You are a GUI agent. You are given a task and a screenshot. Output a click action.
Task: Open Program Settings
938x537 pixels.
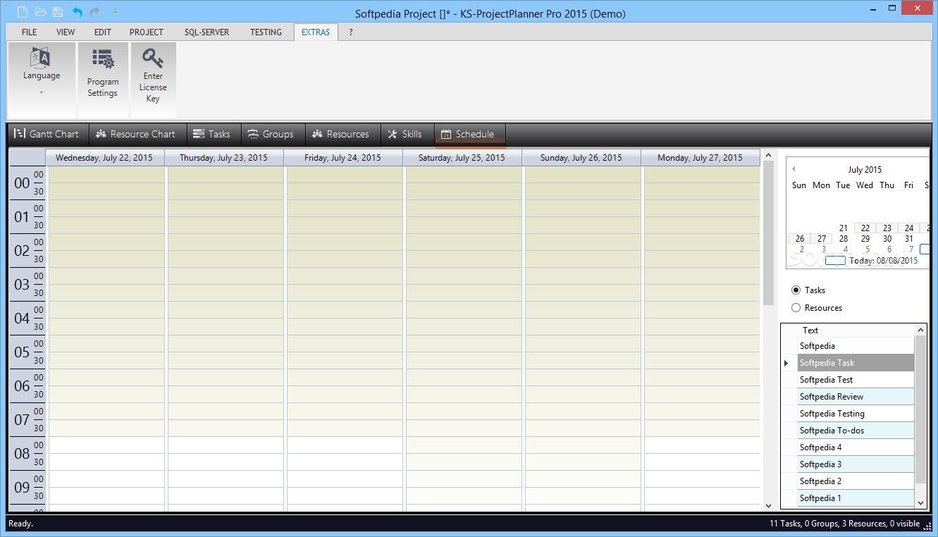(103, 80)
